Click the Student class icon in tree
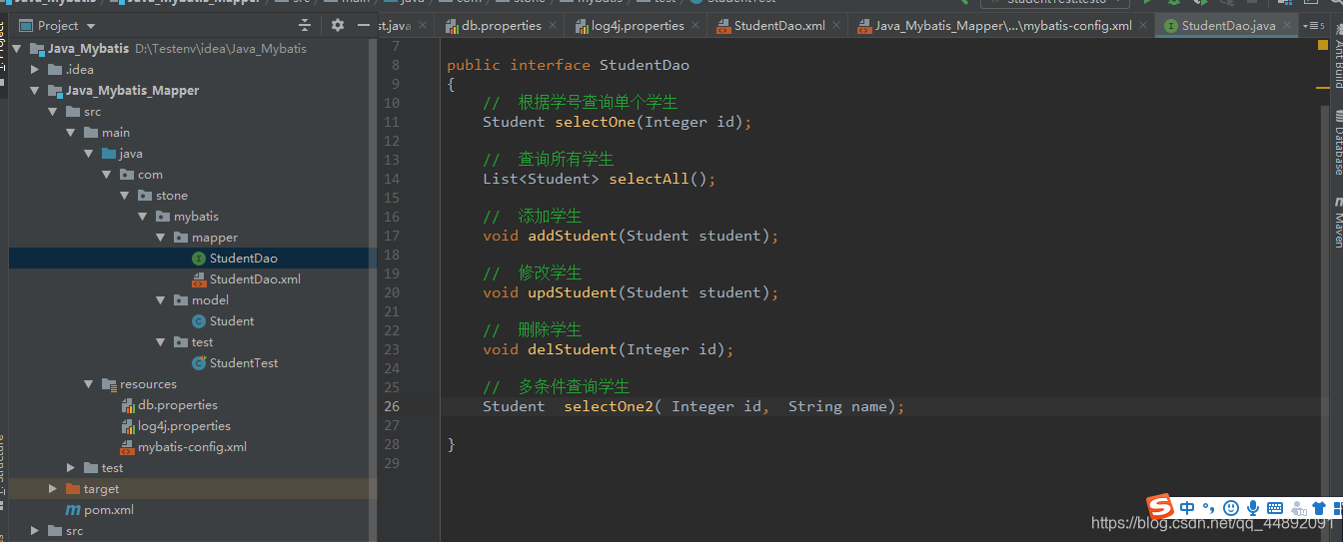The height and width of the screenshot is (542, 1343). coord(199,320)
